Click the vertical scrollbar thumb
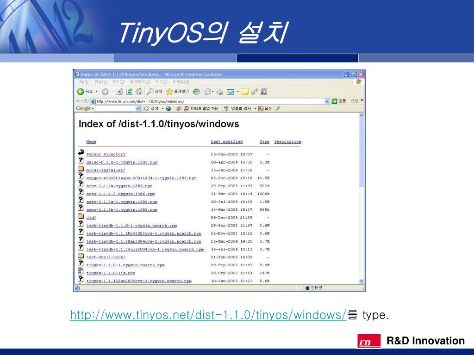Viewport: 474px width, 355px height. pyautogui.click(x=361, y=153)
